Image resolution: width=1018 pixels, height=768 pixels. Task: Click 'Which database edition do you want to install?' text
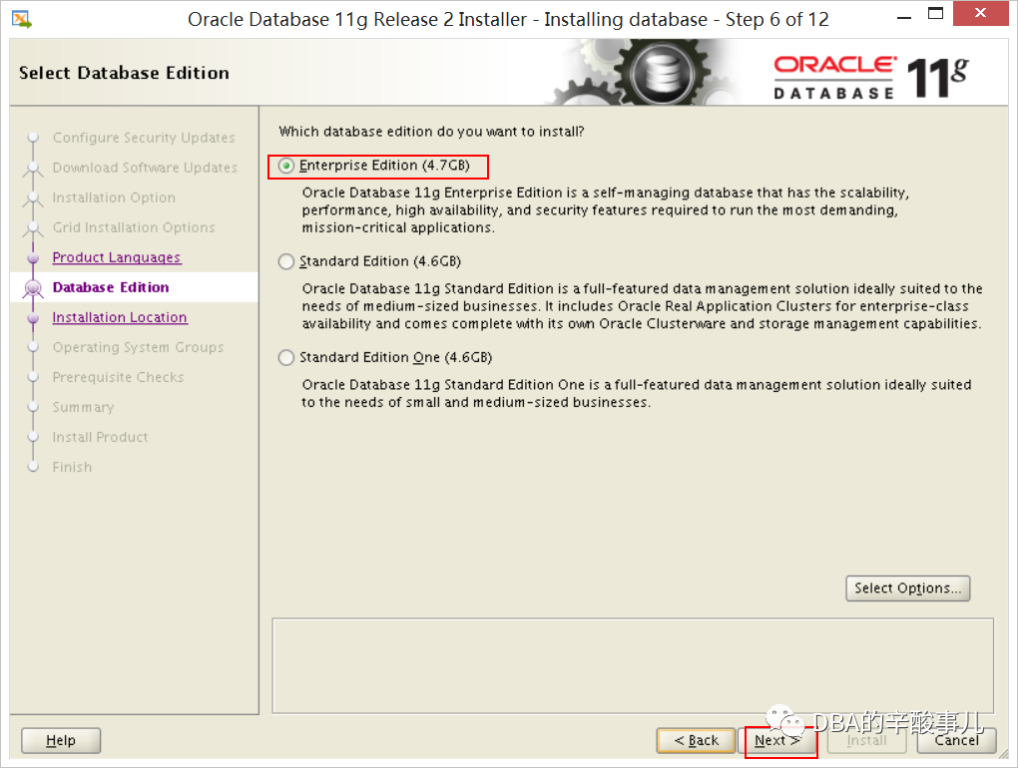(x=431, y=132)
